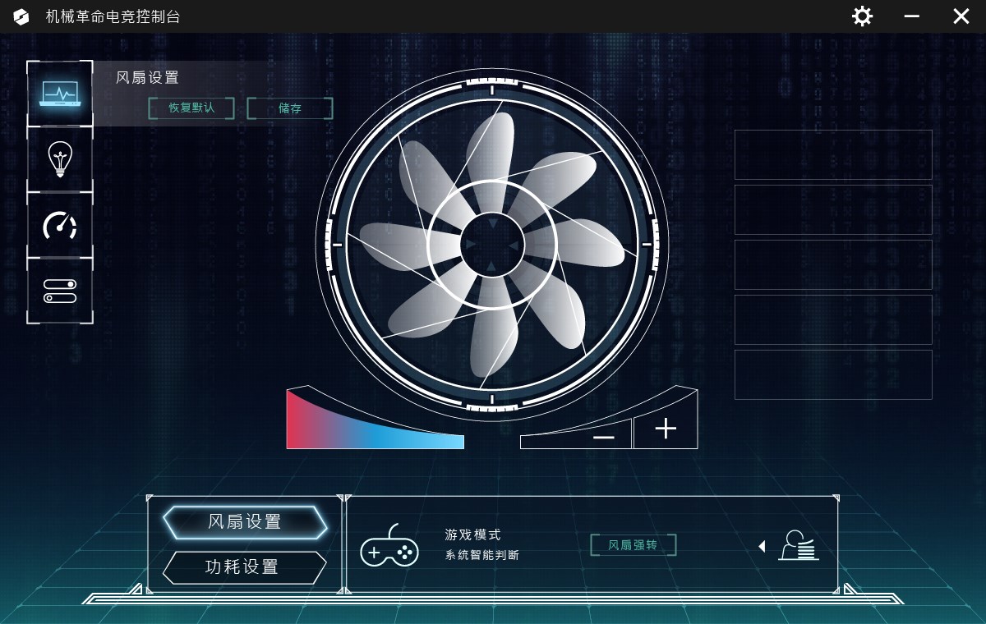Click the app logo in the title bar

pyautogui.click(x=21, y=16)
